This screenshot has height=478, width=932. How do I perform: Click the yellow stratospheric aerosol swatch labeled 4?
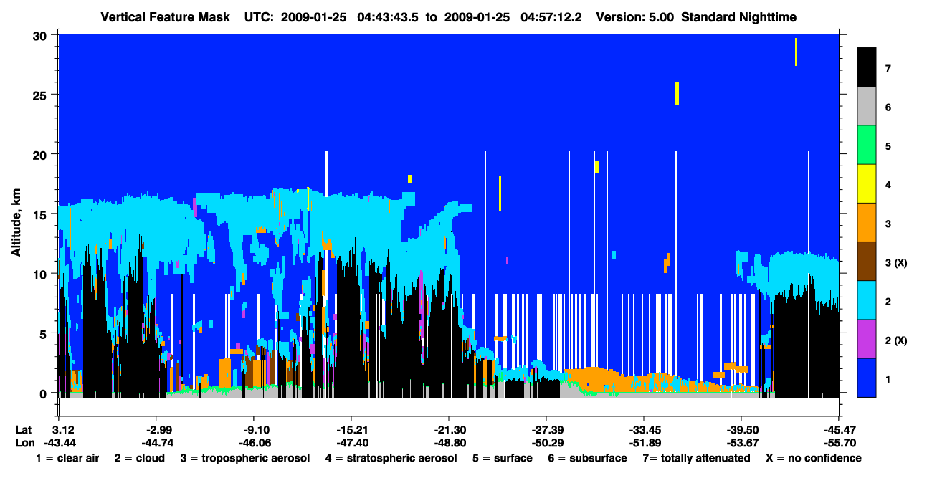pyautogui.click(x=867, y=184)
